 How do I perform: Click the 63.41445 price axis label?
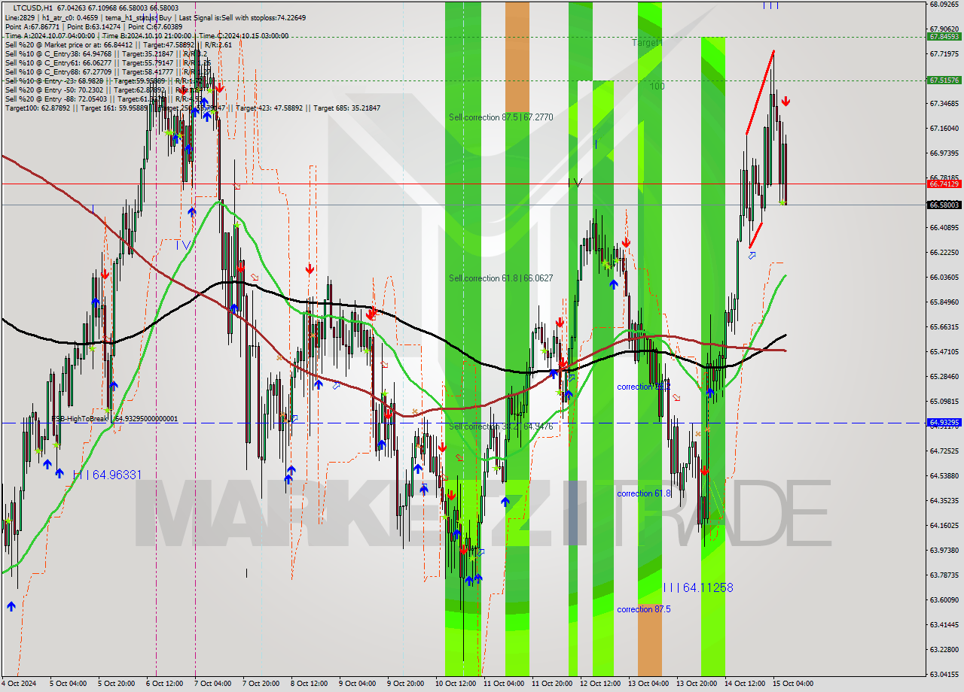(x=944, y=624)
